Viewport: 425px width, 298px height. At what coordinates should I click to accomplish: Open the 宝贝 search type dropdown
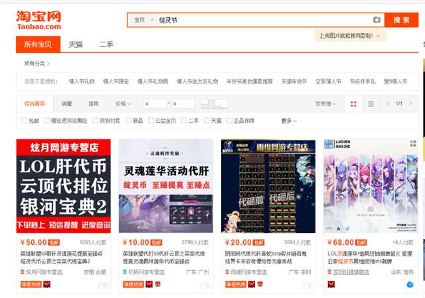[x=143, y=20]
